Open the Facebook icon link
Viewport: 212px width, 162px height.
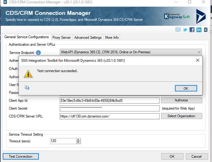coord(192,30)
